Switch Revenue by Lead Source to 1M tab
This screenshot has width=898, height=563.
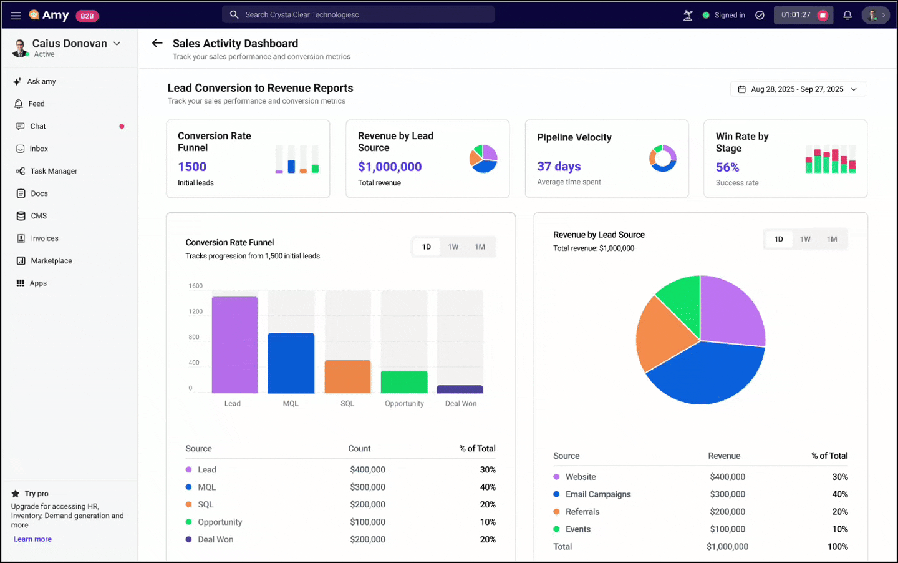tap(832, 238)
